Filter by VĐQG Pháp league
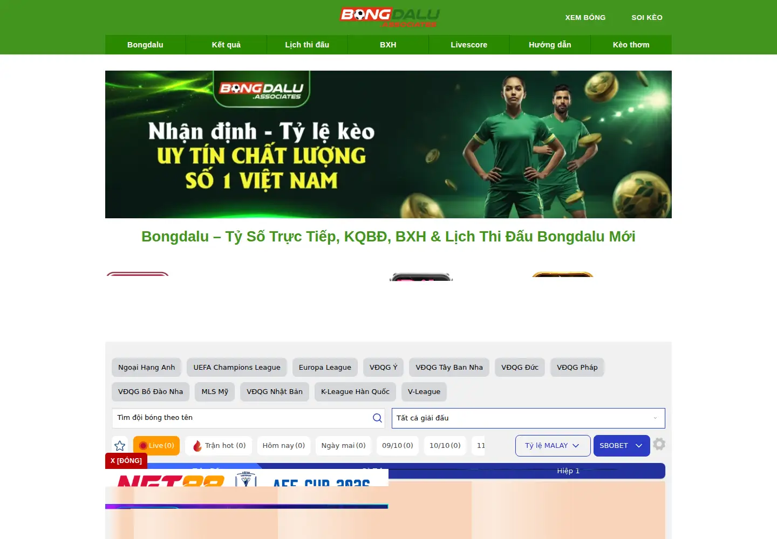This screenshot has width=777, height=539. click(577, 367)
